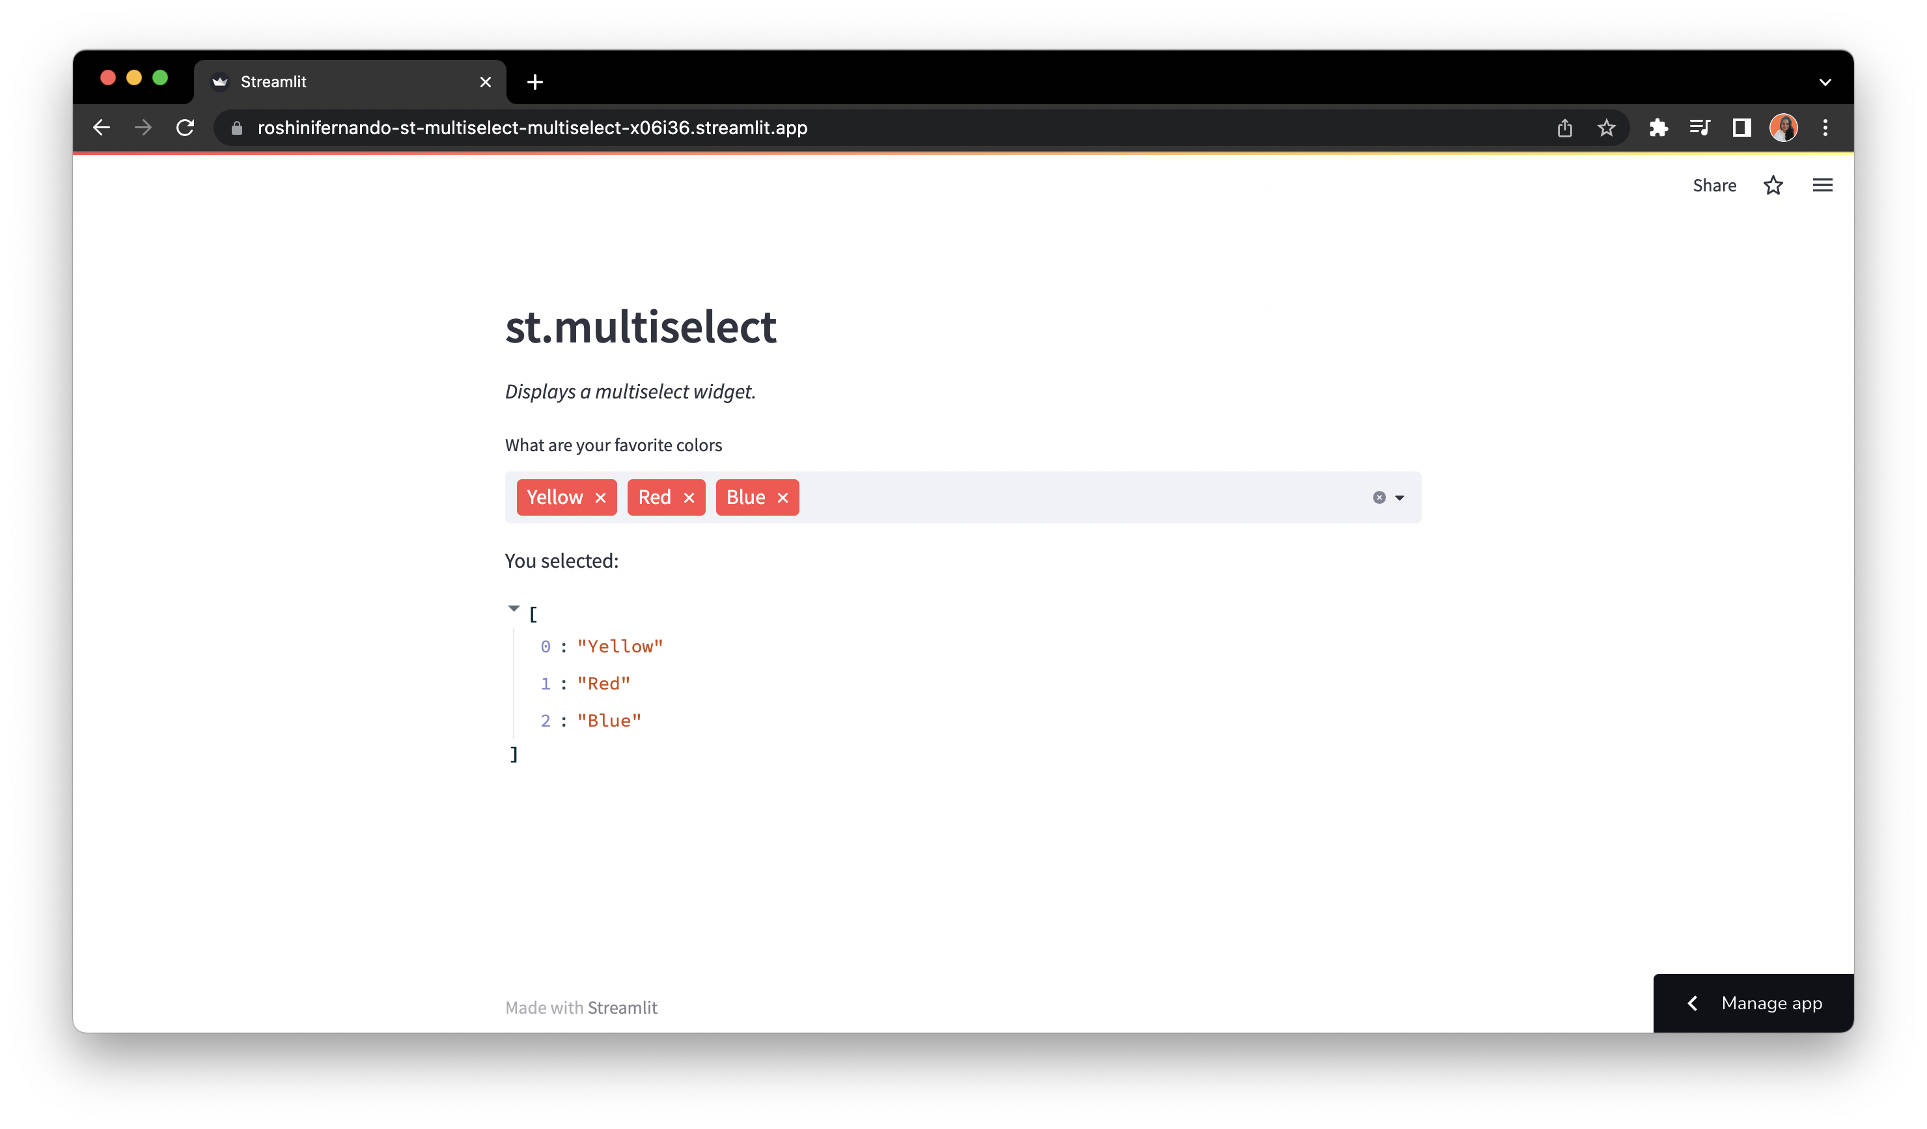The image size is (1927, 1129).
Task: Click the "Blue" JSON value
Action: coord(609,721)
